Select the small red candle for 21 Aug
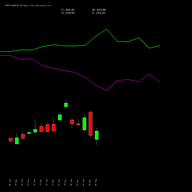Image resolution: width=192 pixels, height=192 pixels. pos(78,124)
